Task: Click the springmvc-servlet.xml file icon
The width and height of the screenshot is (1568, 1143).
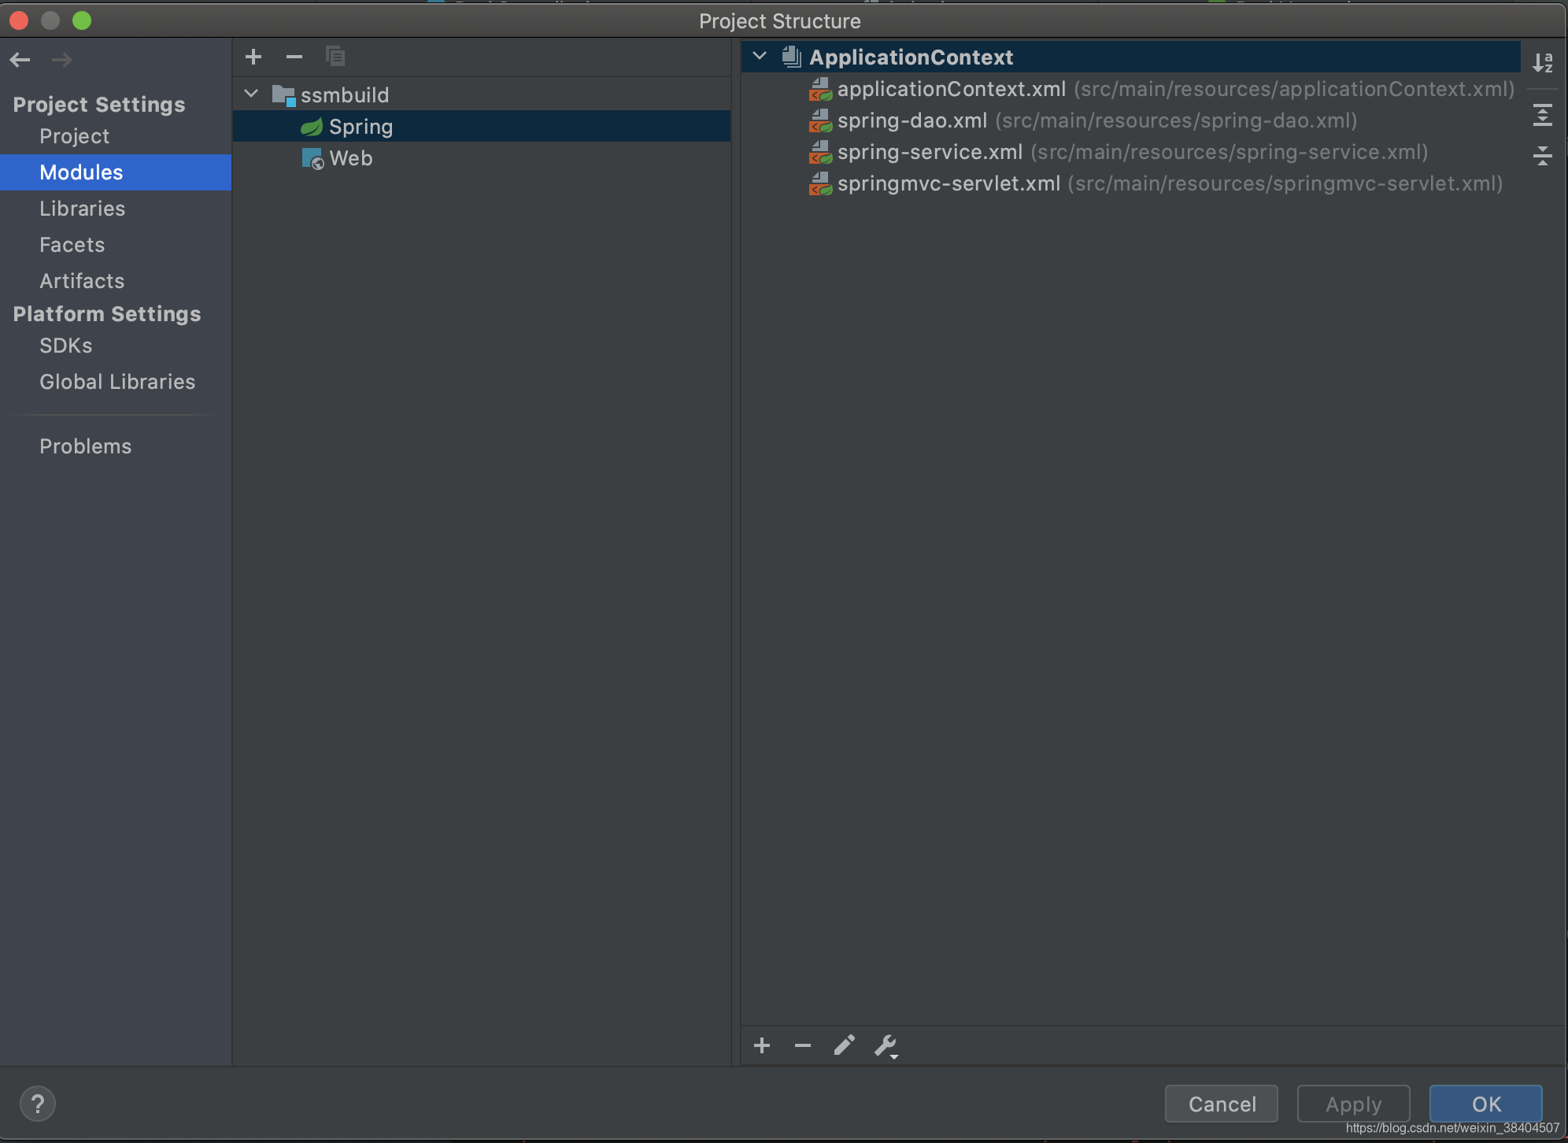Action: tap(820, 183)
